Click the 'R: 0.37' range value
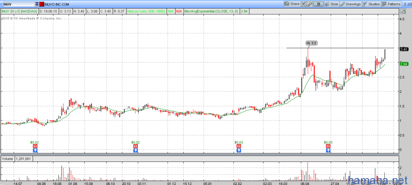412x185 pixels. point(119,12)
